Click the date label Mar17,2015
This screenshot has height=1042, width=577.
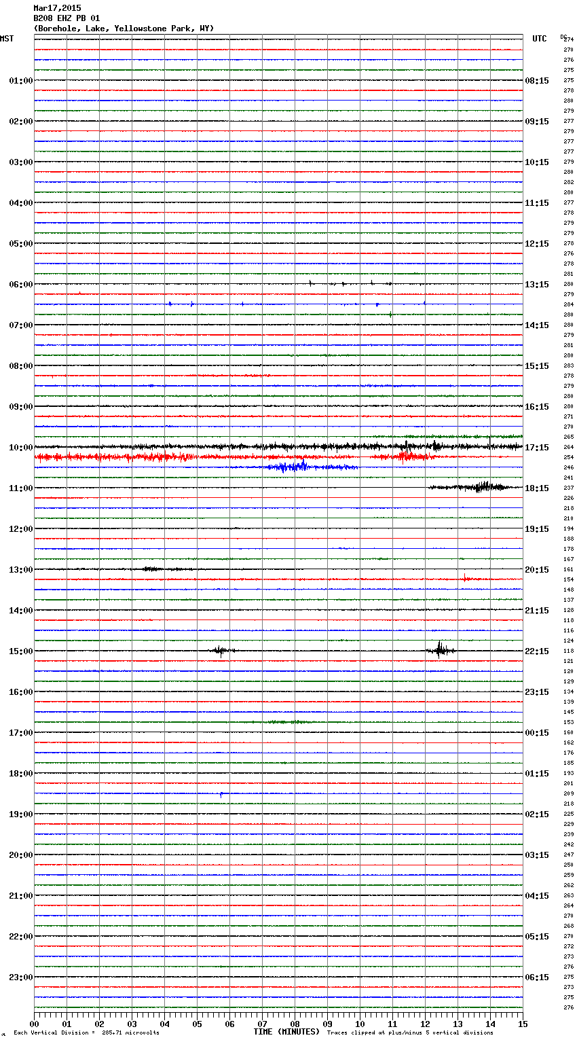tap(57, 8)
